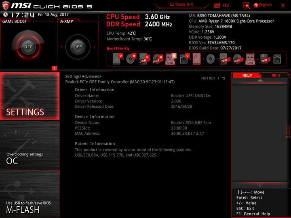
Task: Select the legacy USB CD/DVD boot device
Action: point(237,59)
